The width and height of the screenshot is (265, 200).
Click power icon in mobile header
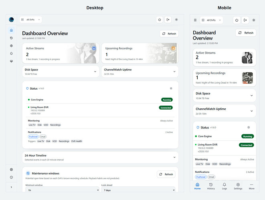click(237, 20)
